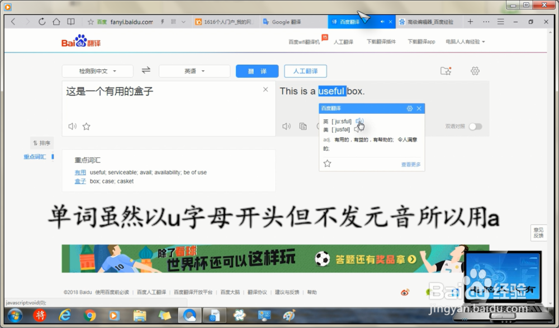Select the 重点词汇 sidebar item
This screenshot has height=328, width=559.
[x=35, y=157]
